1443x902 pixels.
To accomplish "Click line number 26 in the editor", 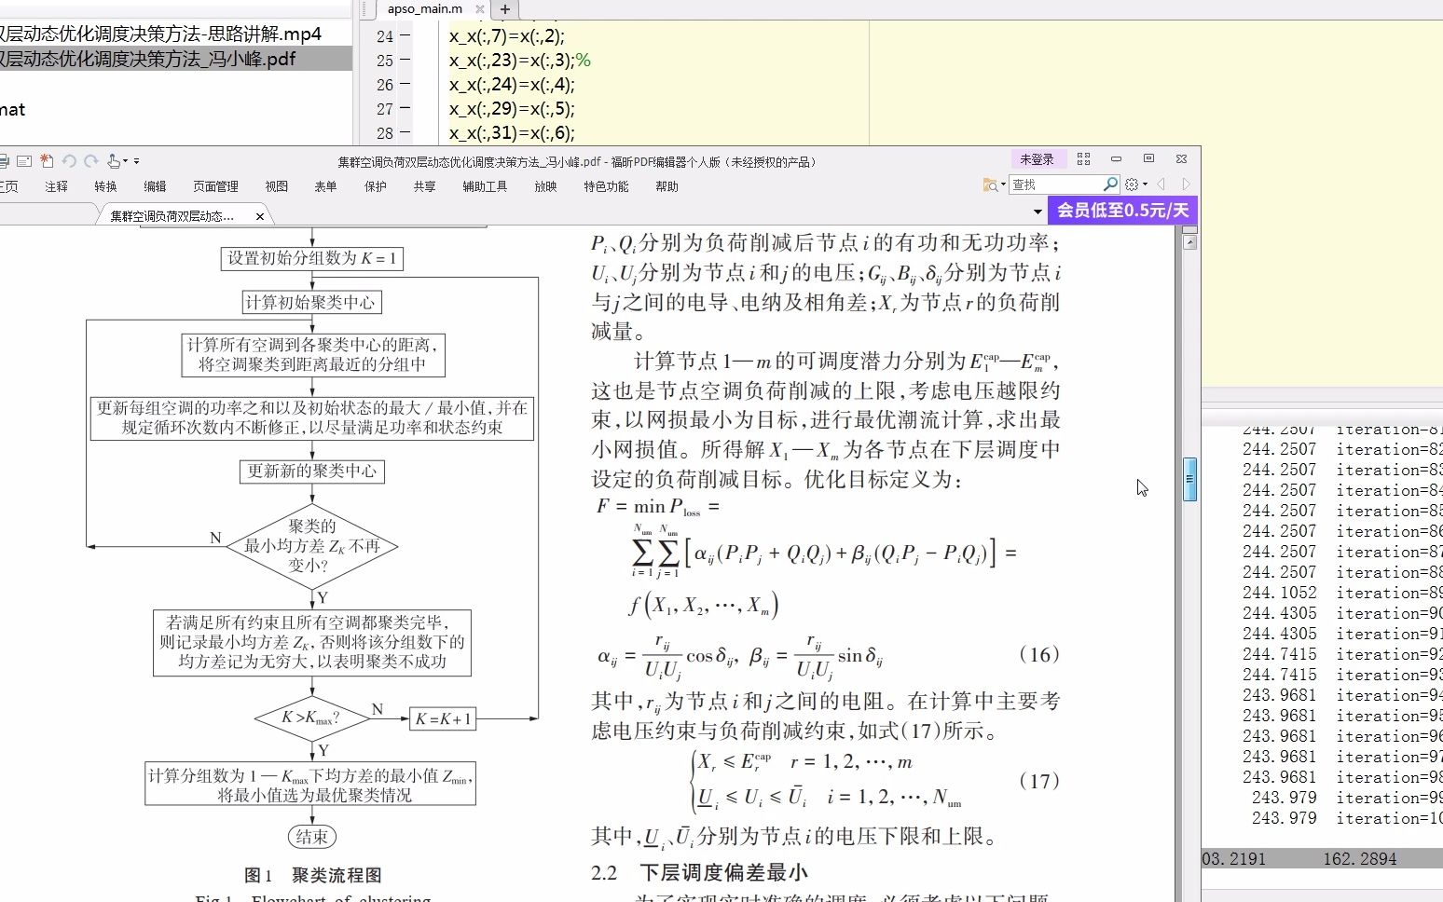I will point(385,85).
